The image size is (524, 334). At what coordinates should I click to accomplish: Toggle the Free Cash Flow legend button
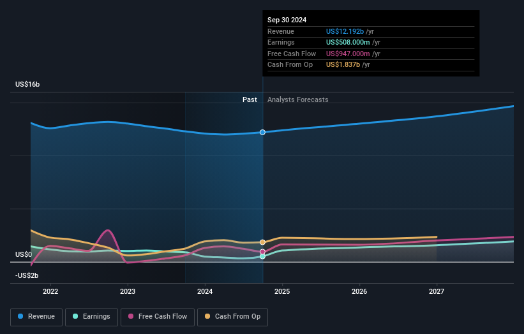pos(158,317)
